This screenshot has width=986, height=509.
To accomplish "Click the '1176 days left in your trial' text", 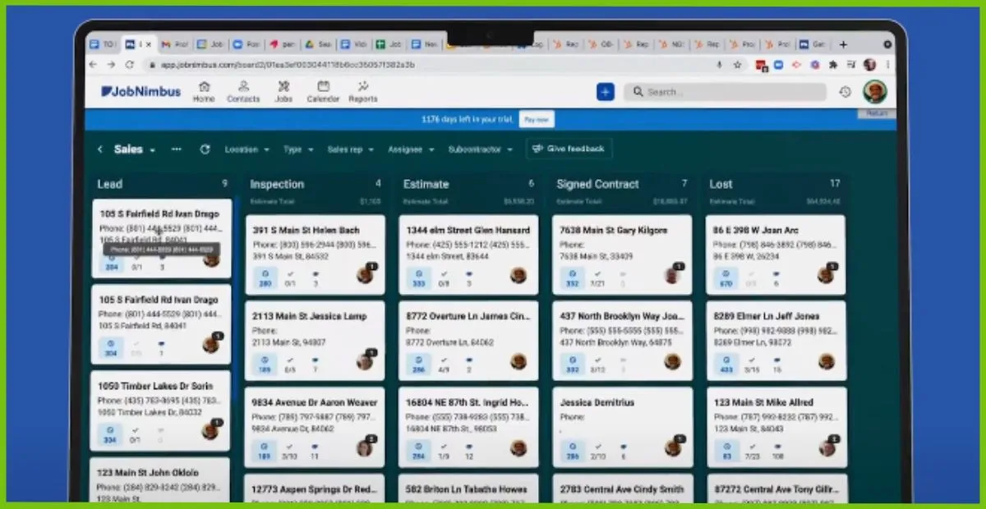I will (468, 119).
